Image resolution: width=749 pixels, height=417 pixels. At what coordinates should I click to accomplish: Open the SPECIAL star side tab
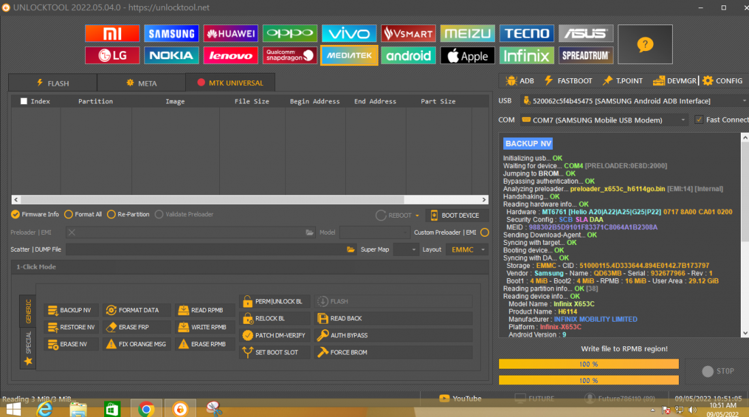[x=28, y=348]
